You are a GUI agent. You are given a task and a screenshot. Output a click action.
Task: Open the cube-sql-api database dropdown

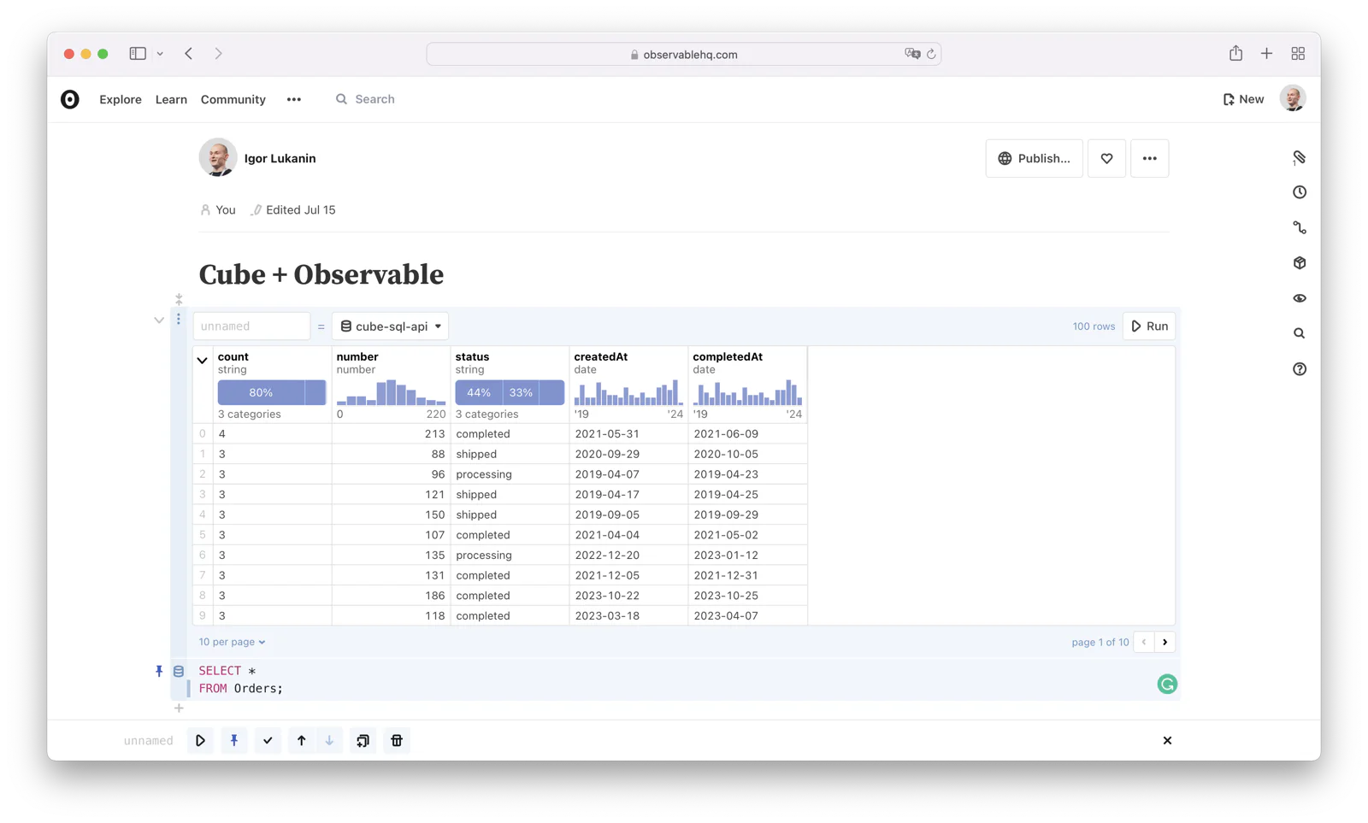391,326
